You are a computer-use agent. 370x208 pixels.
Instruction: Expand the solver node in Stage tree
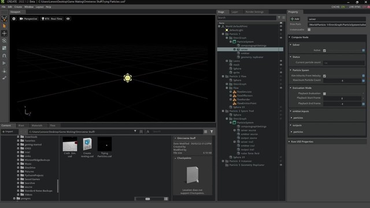(235, 49)
